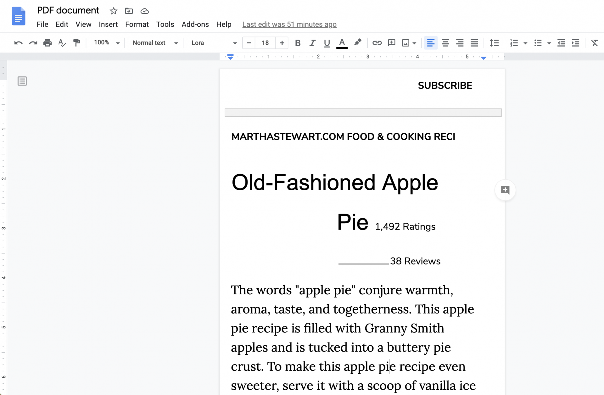Toggle bold formatting
The image size is (604, 395).
click(x=298, y=43)
